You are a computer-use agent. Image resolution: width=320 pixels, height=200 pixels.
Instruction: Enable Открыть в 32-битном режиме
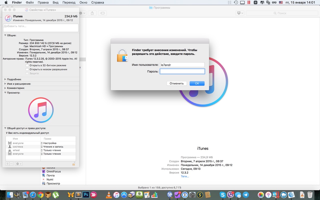tap(27, 65)
